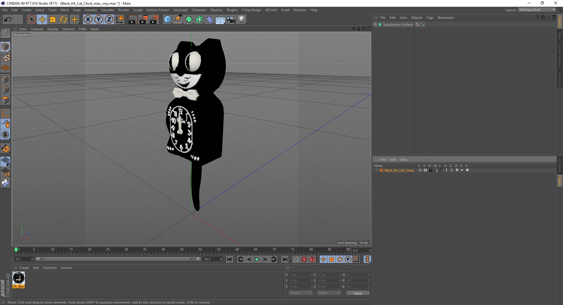This screenshot has height=305, width=563.
Task: Switch to Points mode
Action: [x=5, y=79]
